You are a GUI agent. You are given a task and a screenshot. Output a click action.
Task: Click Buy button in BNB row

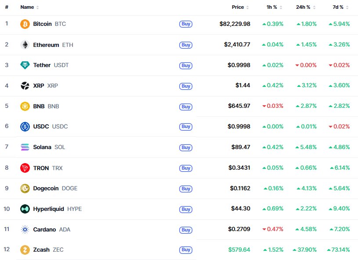186,107
